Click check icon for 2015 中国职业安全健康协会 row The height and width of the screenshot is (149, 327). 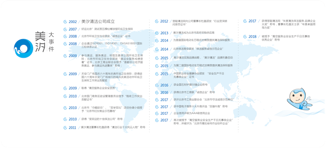click(157, 74)
